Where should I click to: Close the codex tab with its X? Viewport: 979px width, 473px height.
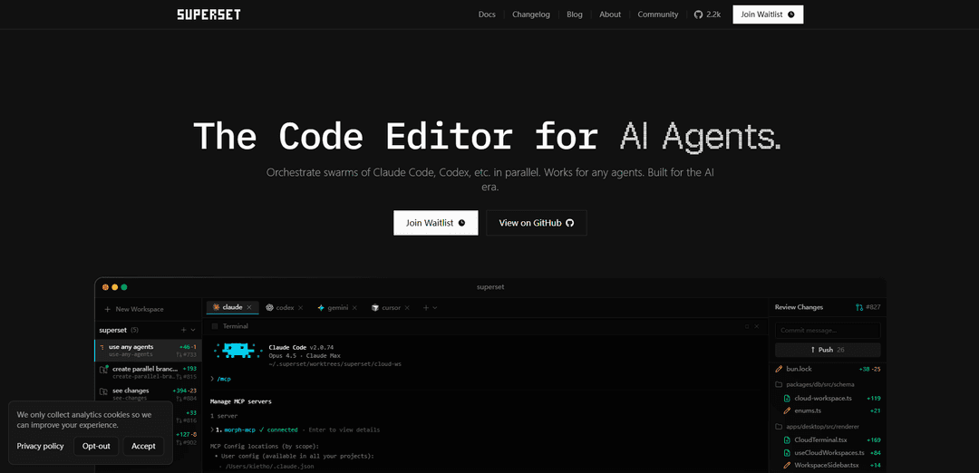tap(301, 308)
